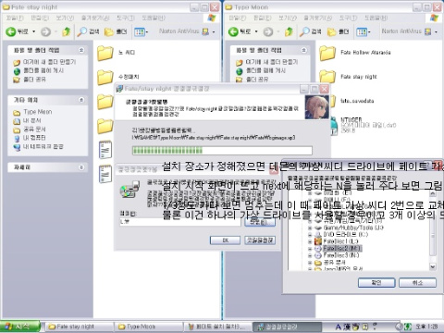
Task: Click the 漢 Hanja icon in language bar
Action: point(347,327)
